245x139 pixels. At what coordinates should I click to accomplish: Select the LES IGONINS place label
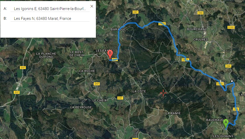[x=223, y=136]
